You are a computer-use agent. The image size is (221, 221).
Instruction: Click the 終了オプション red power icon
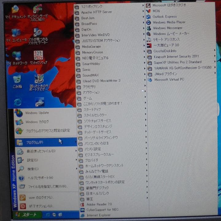tap(23, 206)
